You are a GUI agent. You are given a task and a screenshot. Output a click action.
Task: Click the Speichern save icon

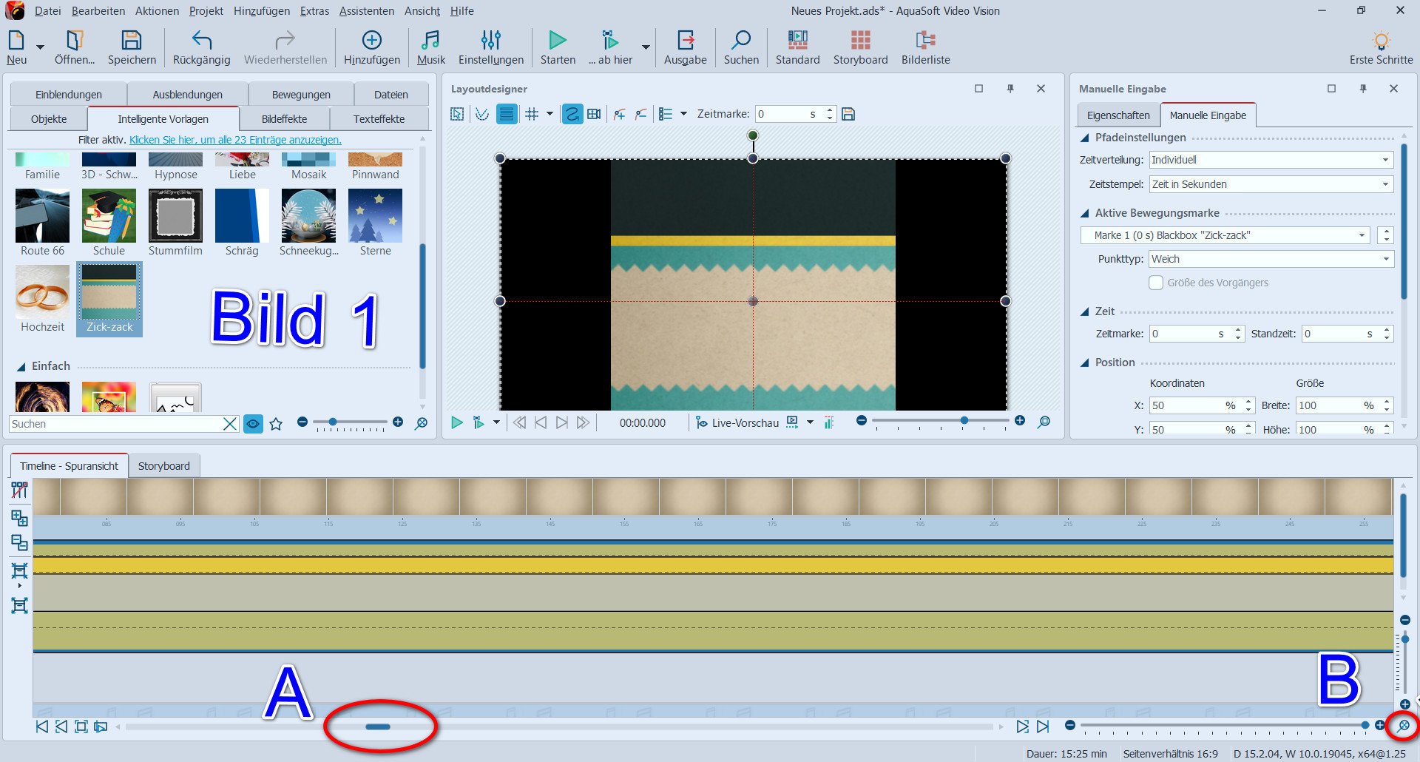pos(132,41)
